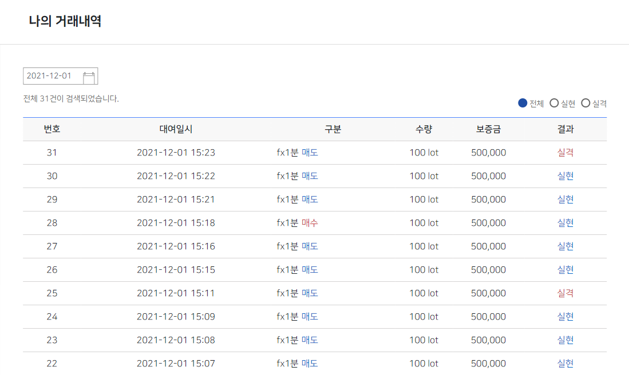Click the 매도 label in row 27
This screenshot has width=629, height=375.
click(310, 246)
